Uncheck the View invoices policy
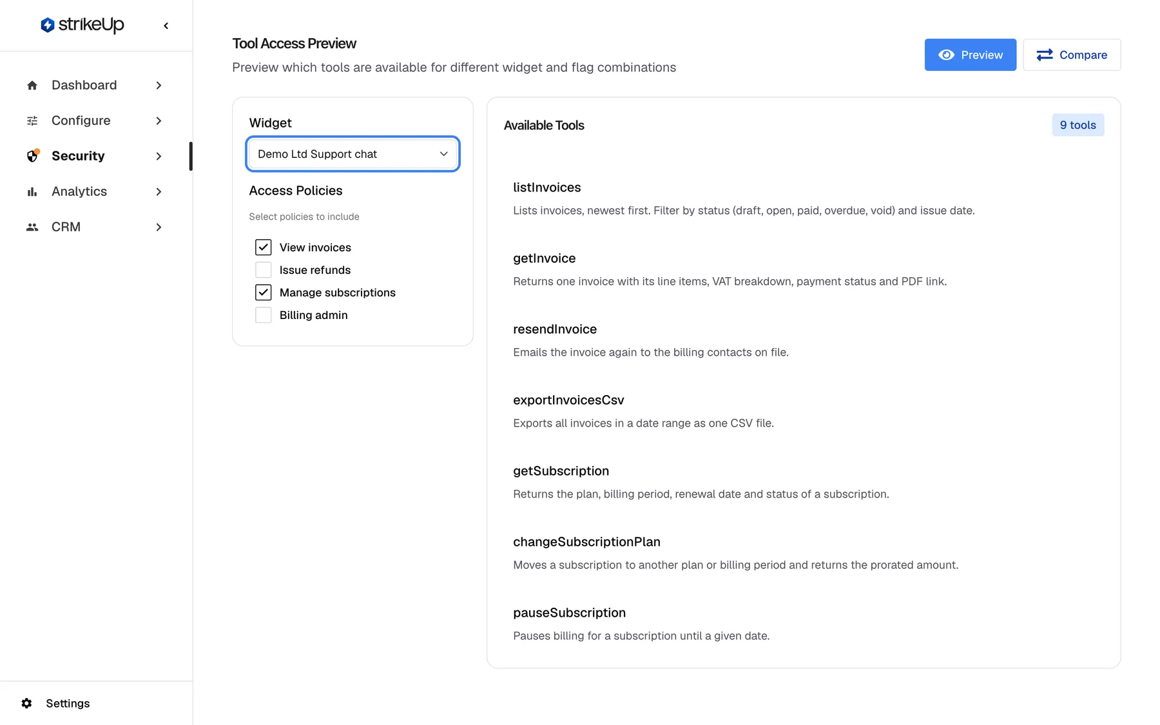 263,247
